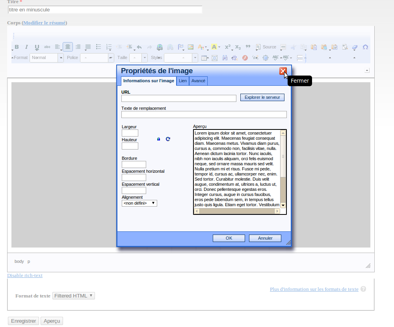Open the Avancé tab
394x327 pixels.
tap(198, 81)
